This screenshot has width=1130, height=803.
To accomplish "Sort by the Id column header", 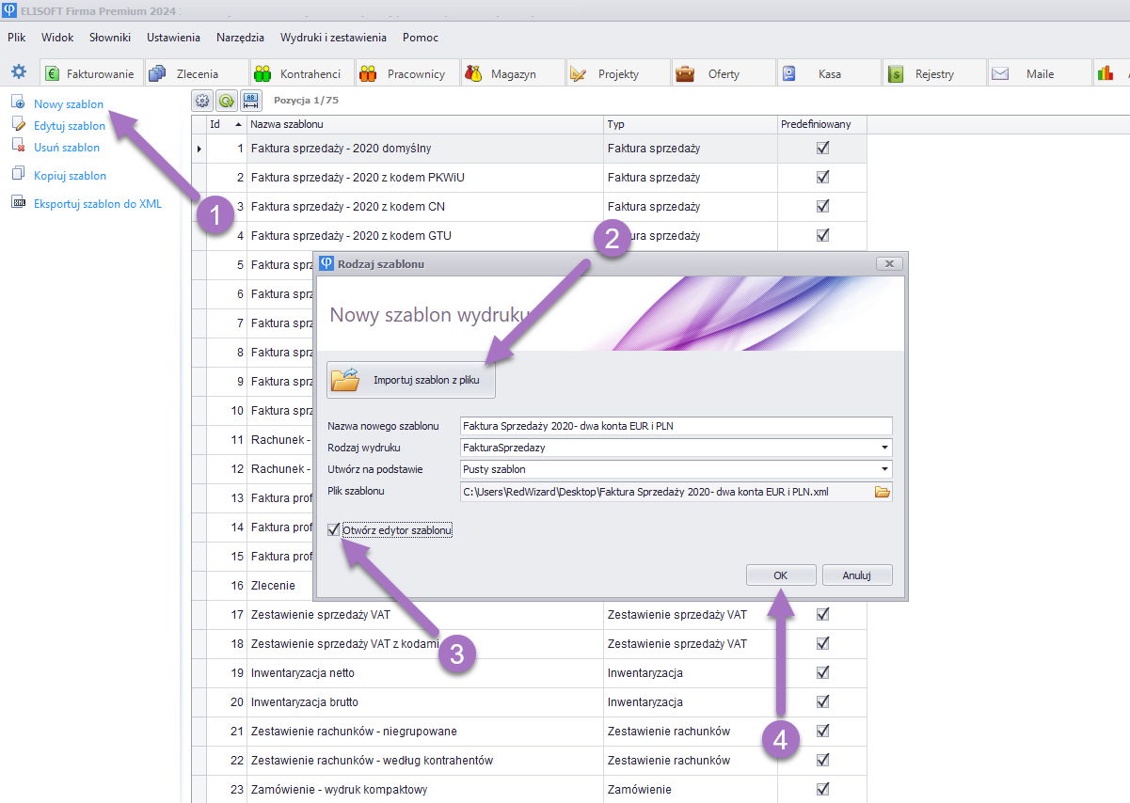I will click(x=218, y=124).
